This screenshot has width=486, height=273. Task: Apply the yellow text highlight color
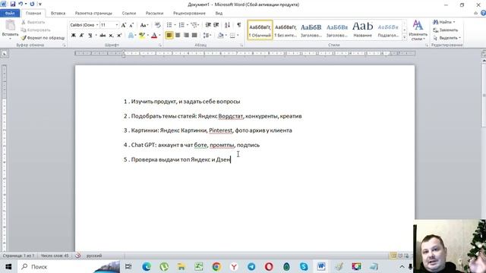[142, 36]
